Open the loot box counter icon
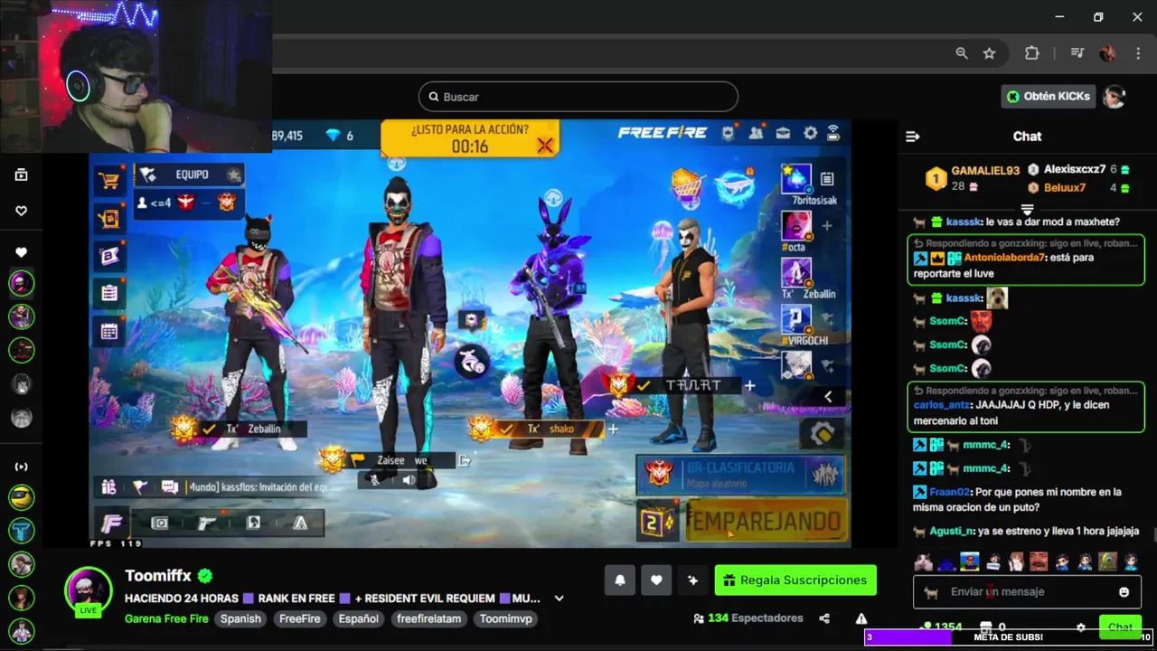This screenshot has height=651, width=1157. [x=657, y=522]
